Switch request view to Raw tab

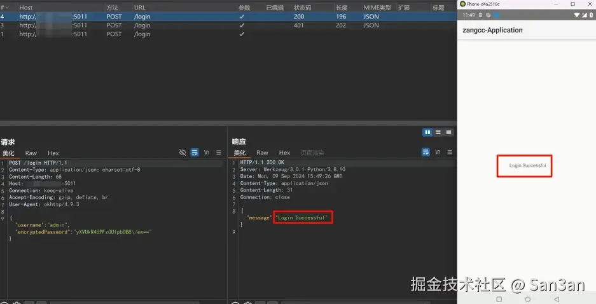[x=31, y=153]
